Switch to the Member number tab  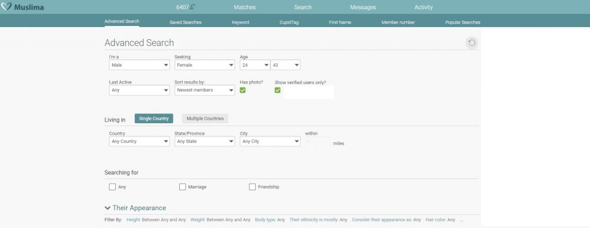[398, 22]
